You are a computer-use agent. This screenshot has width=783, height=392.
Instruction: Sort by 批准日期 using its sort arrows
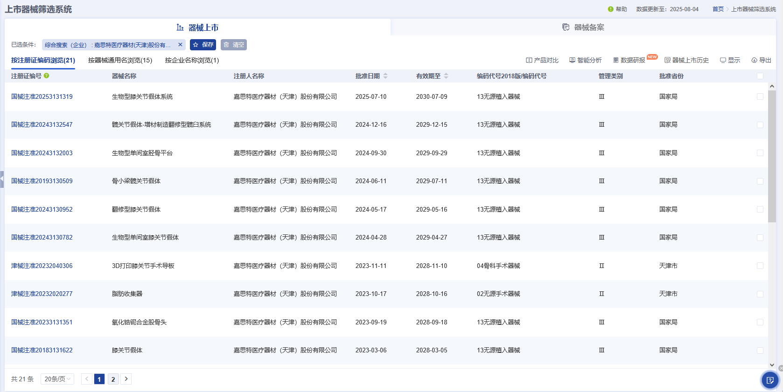[x=385, y=76]
